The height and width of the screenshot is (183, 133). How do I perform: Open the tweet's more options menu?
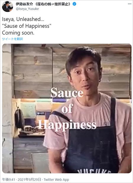pos(129,4)
